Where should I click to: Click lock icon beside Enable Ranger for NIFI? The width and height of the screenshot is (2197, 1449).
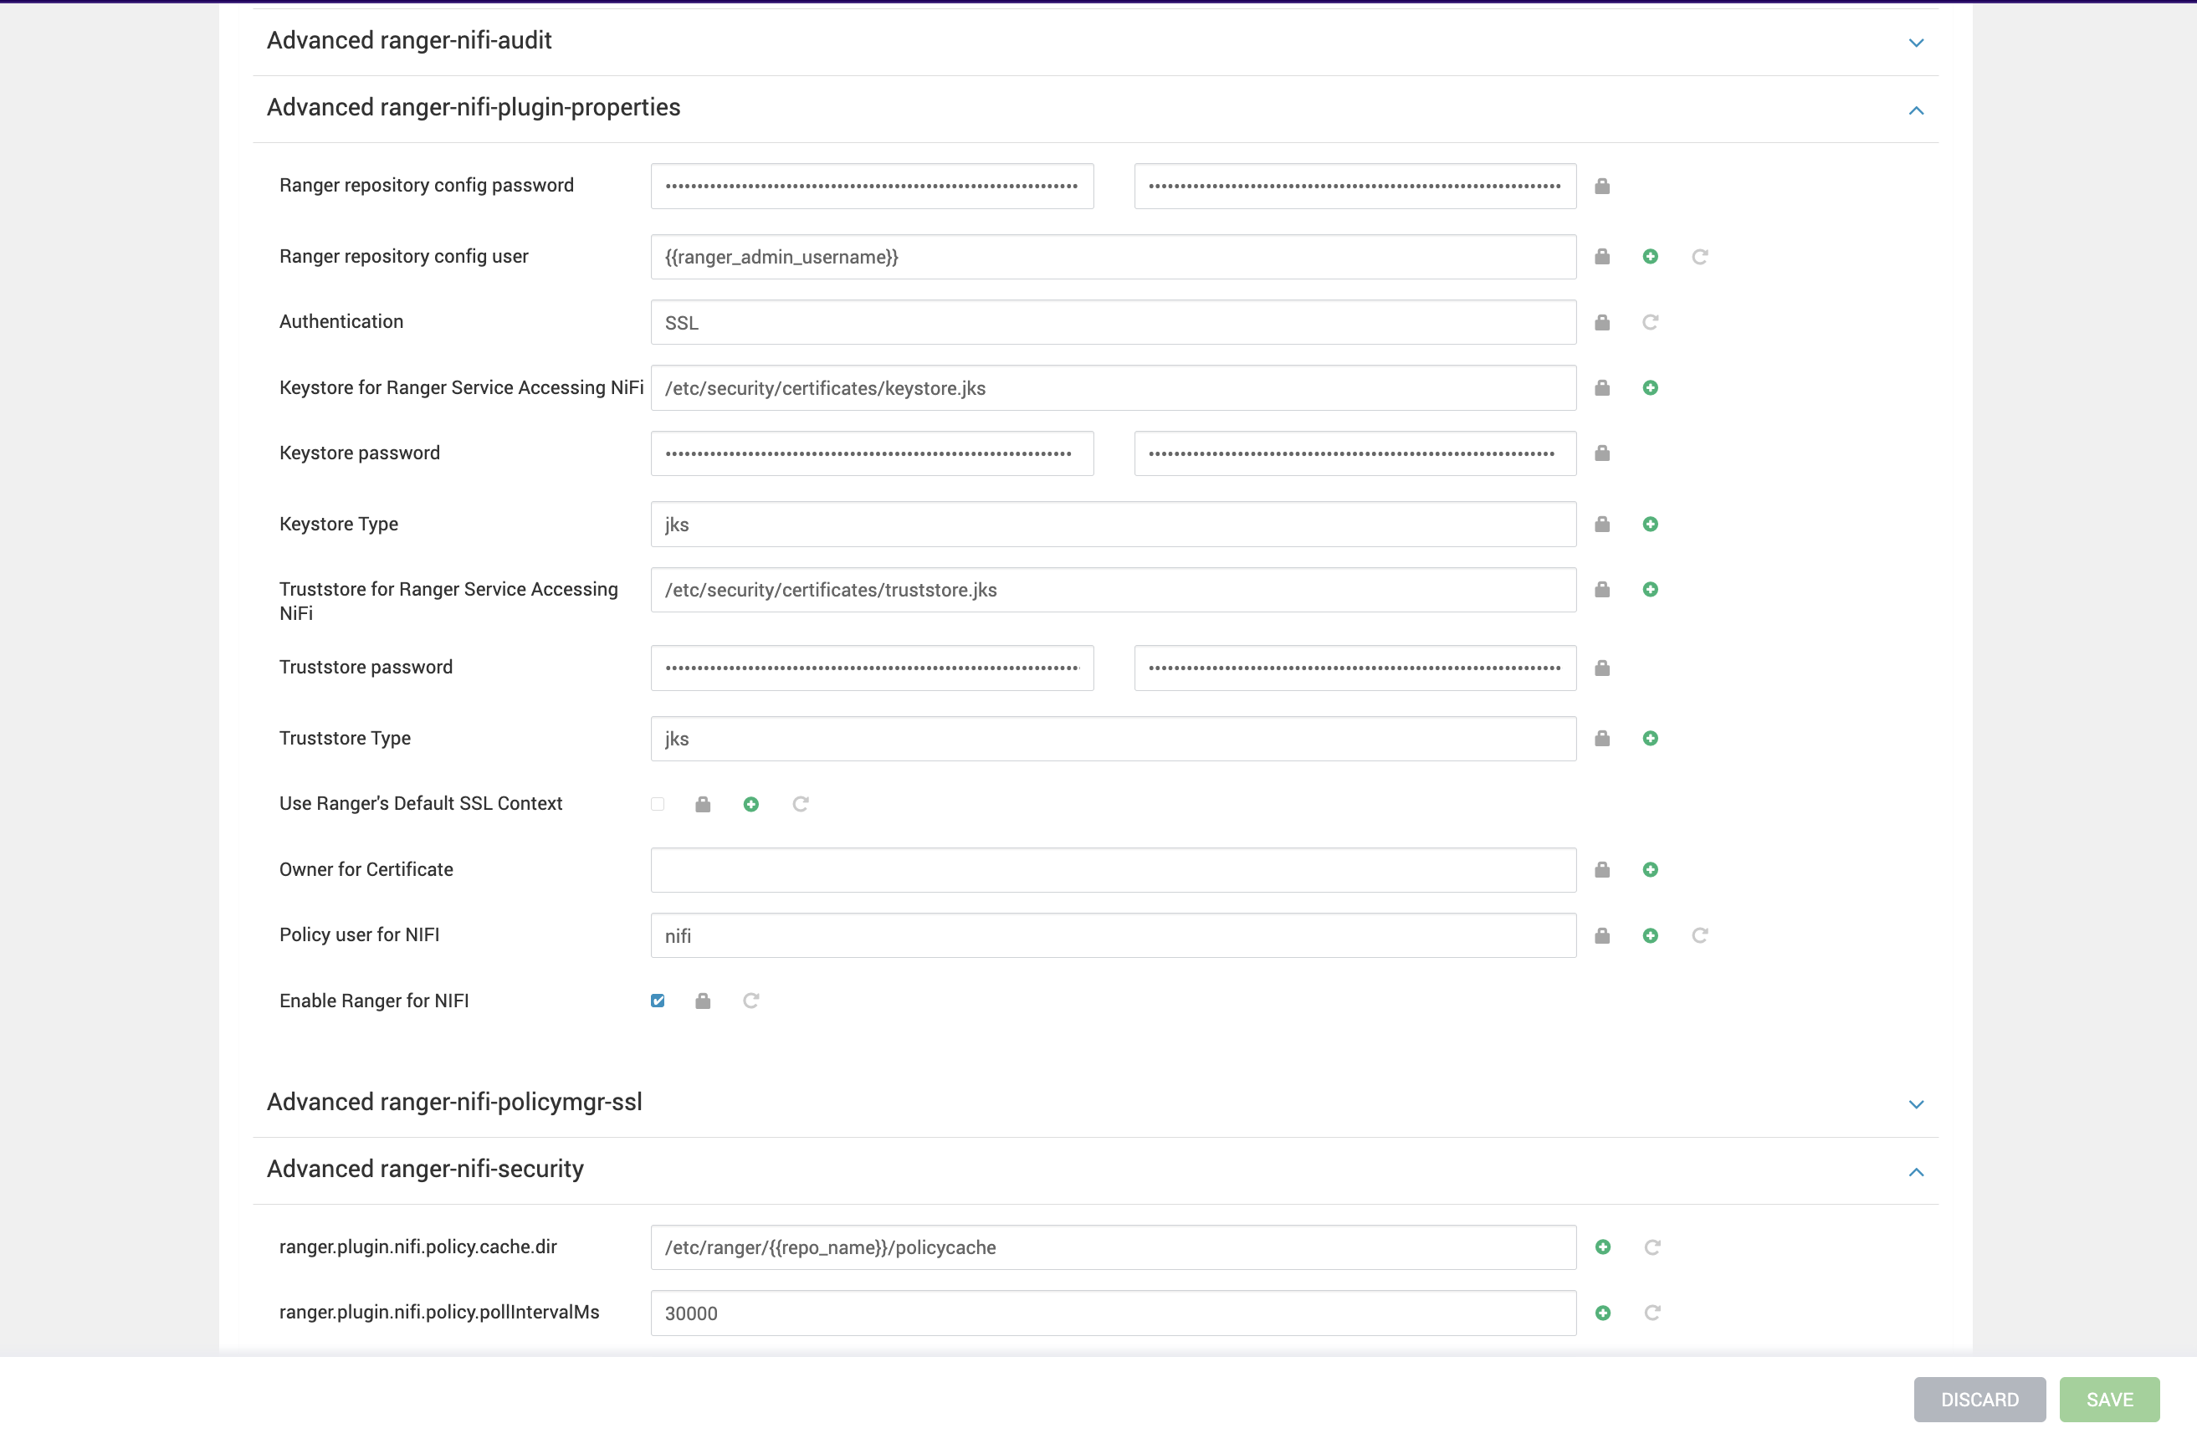click(x=702, y=1001)
